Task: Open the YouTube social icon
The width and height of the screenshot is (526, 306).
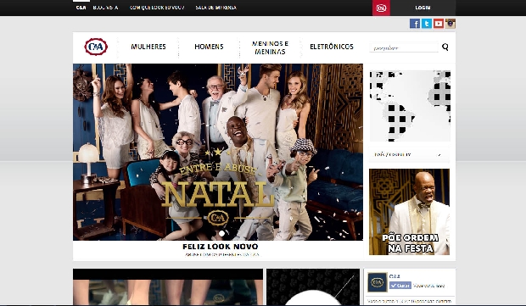Action: [x=439, y=24]
